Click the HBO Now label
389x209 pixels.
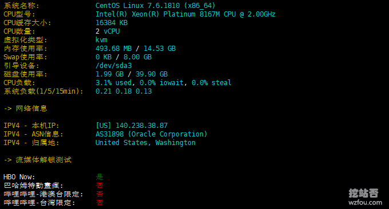[19, 177]
